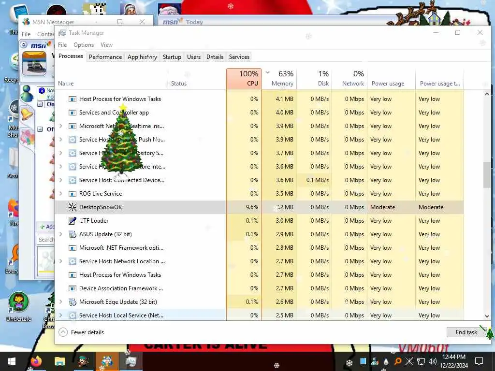Open the Undertale desktop shortcut
Viewport: 495px width, 371px height.
[19, 306]
